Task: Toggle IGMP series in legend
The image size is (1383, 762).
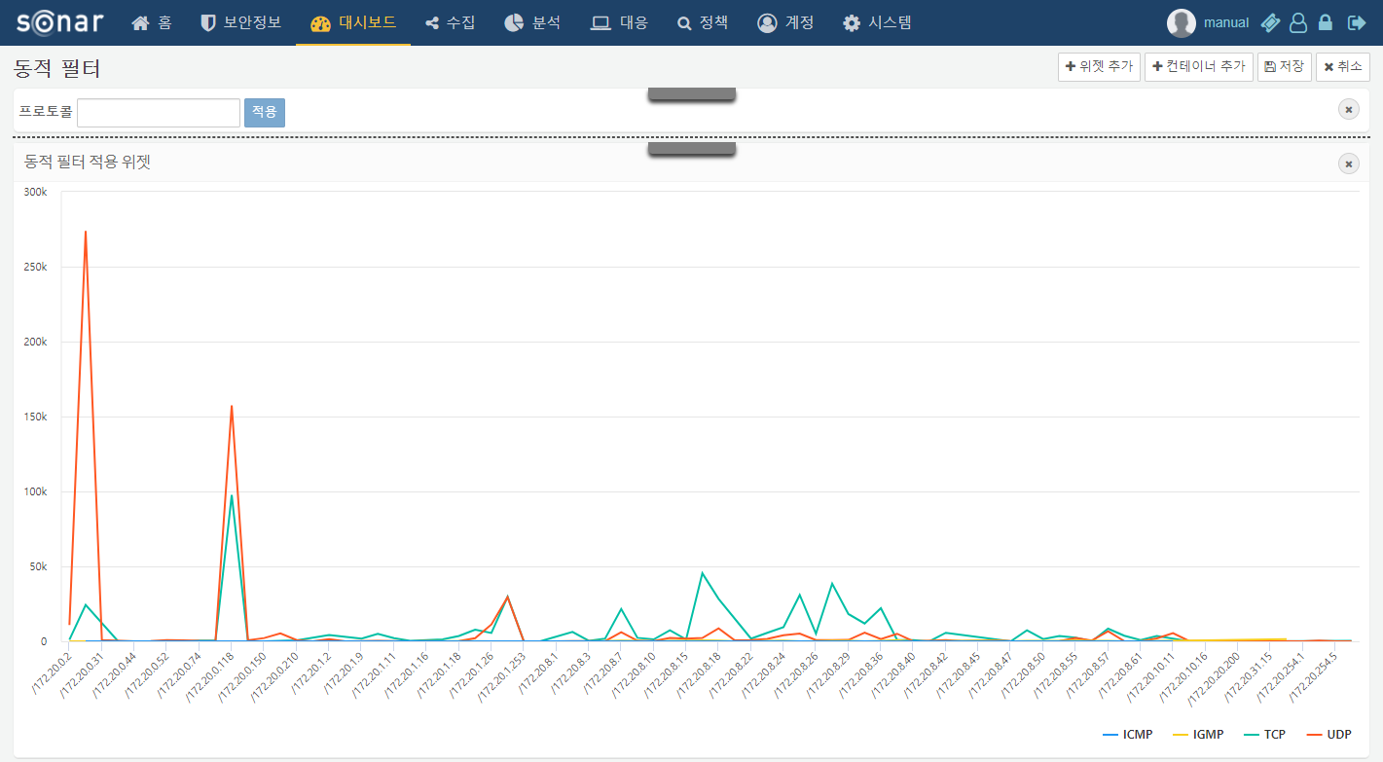Action: 1198,735
